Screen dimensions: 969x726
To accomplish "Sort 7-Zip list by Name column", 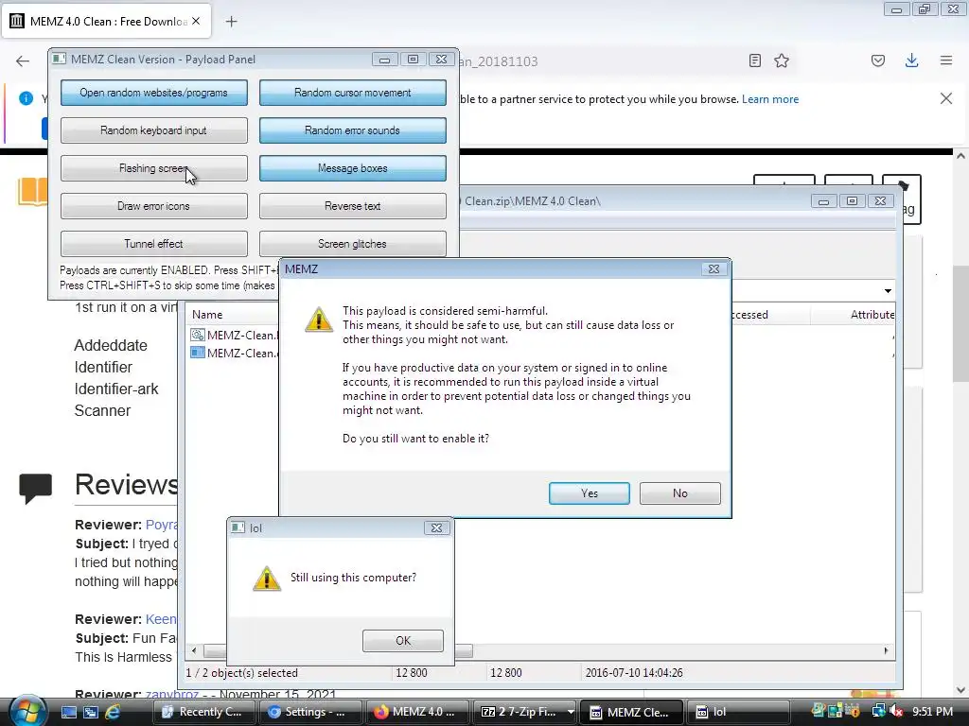I will (x=207, y=314).
